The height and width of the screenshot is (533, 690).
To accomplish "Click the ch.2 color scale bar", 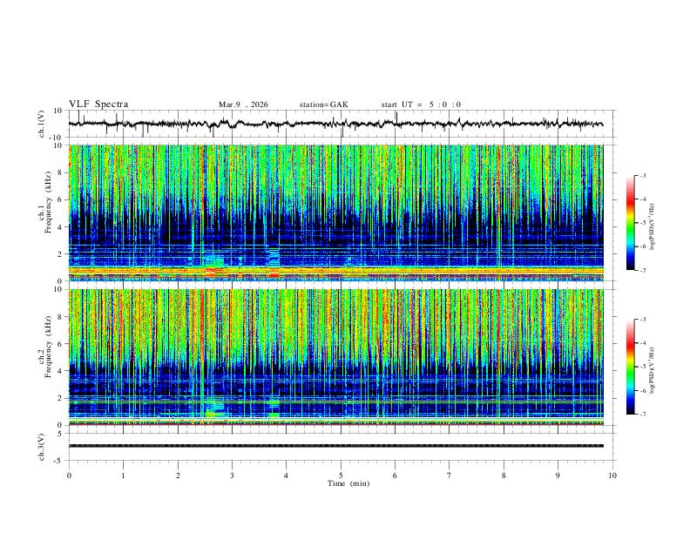I will point(630,367).
